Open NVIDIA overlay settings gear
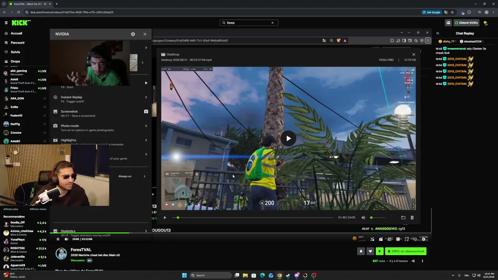The height and width of the screenshot is (280, 498). (x=133, y=34)
